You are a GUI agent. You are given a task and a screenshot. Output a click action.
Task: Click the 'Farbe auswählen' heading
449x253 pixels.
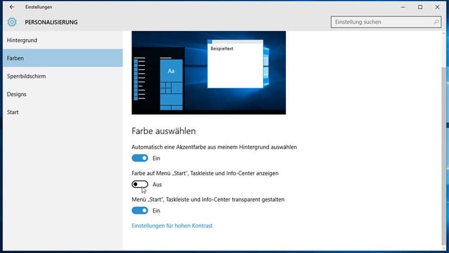pyautogui.click(x=164, y=131)
